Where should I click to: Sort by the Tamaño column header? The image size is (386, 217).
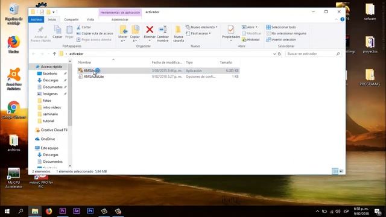pyautogui.click(x=226, y=63)
